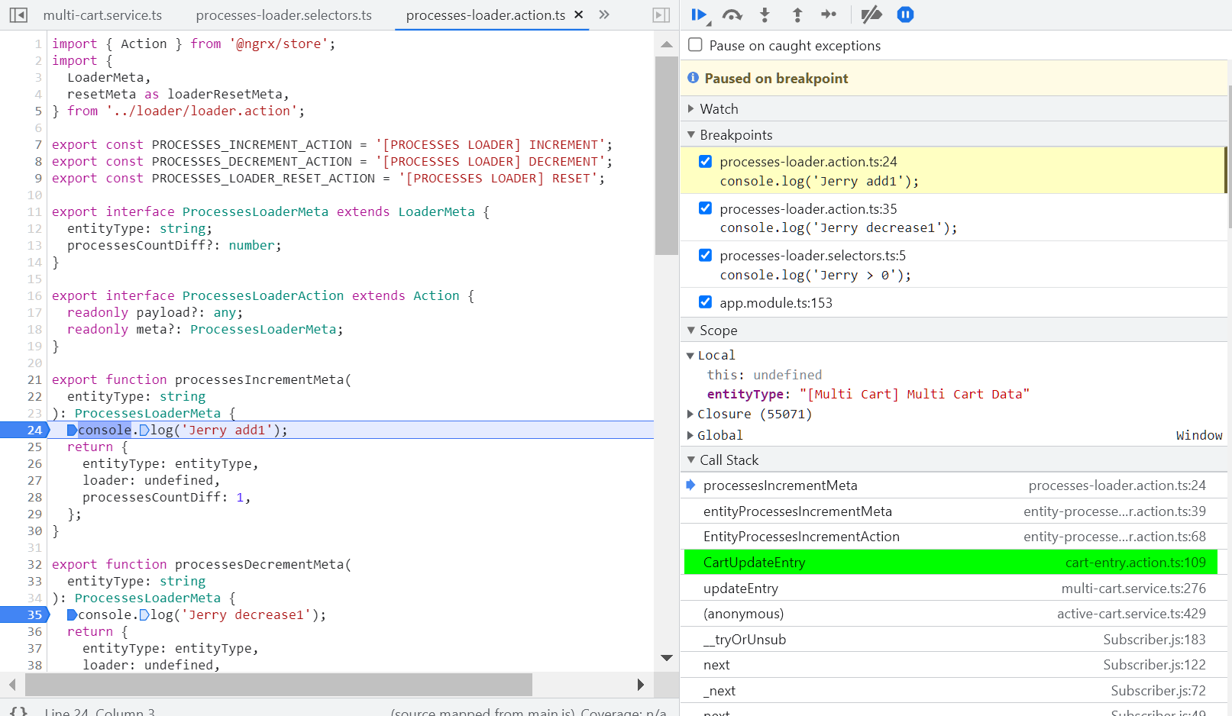
Task: Click the Paused on breakpoint info icon
Action: (x=694, y=78)
